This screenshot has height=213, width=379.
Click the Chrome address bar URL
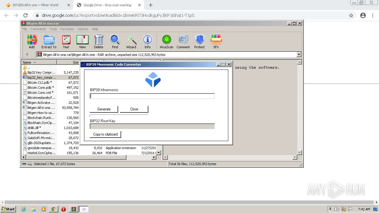pyautogui.click(x=118, y=15)
